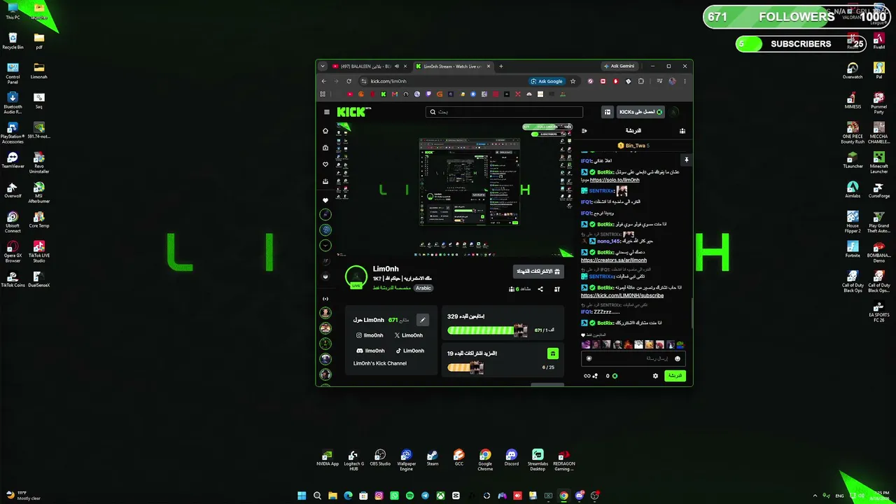Open OBS Studio desktop shortcut
Viewport: 896px width, 504px height.
380,459
